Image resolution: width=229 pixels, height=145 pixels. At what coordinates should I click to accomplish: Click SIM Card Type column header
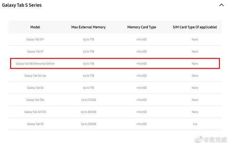tap(195, 27)
